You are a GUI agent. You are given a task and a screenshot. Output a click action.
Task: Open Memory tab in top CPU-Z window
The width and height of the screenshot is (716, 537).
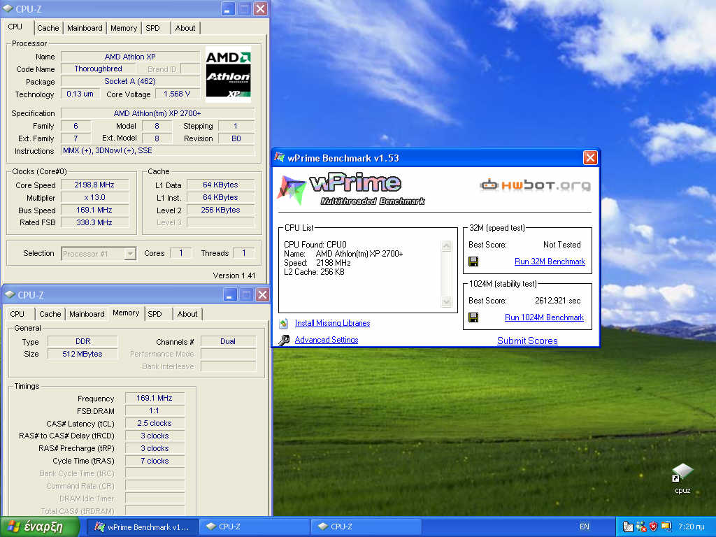tap(124, 28)
